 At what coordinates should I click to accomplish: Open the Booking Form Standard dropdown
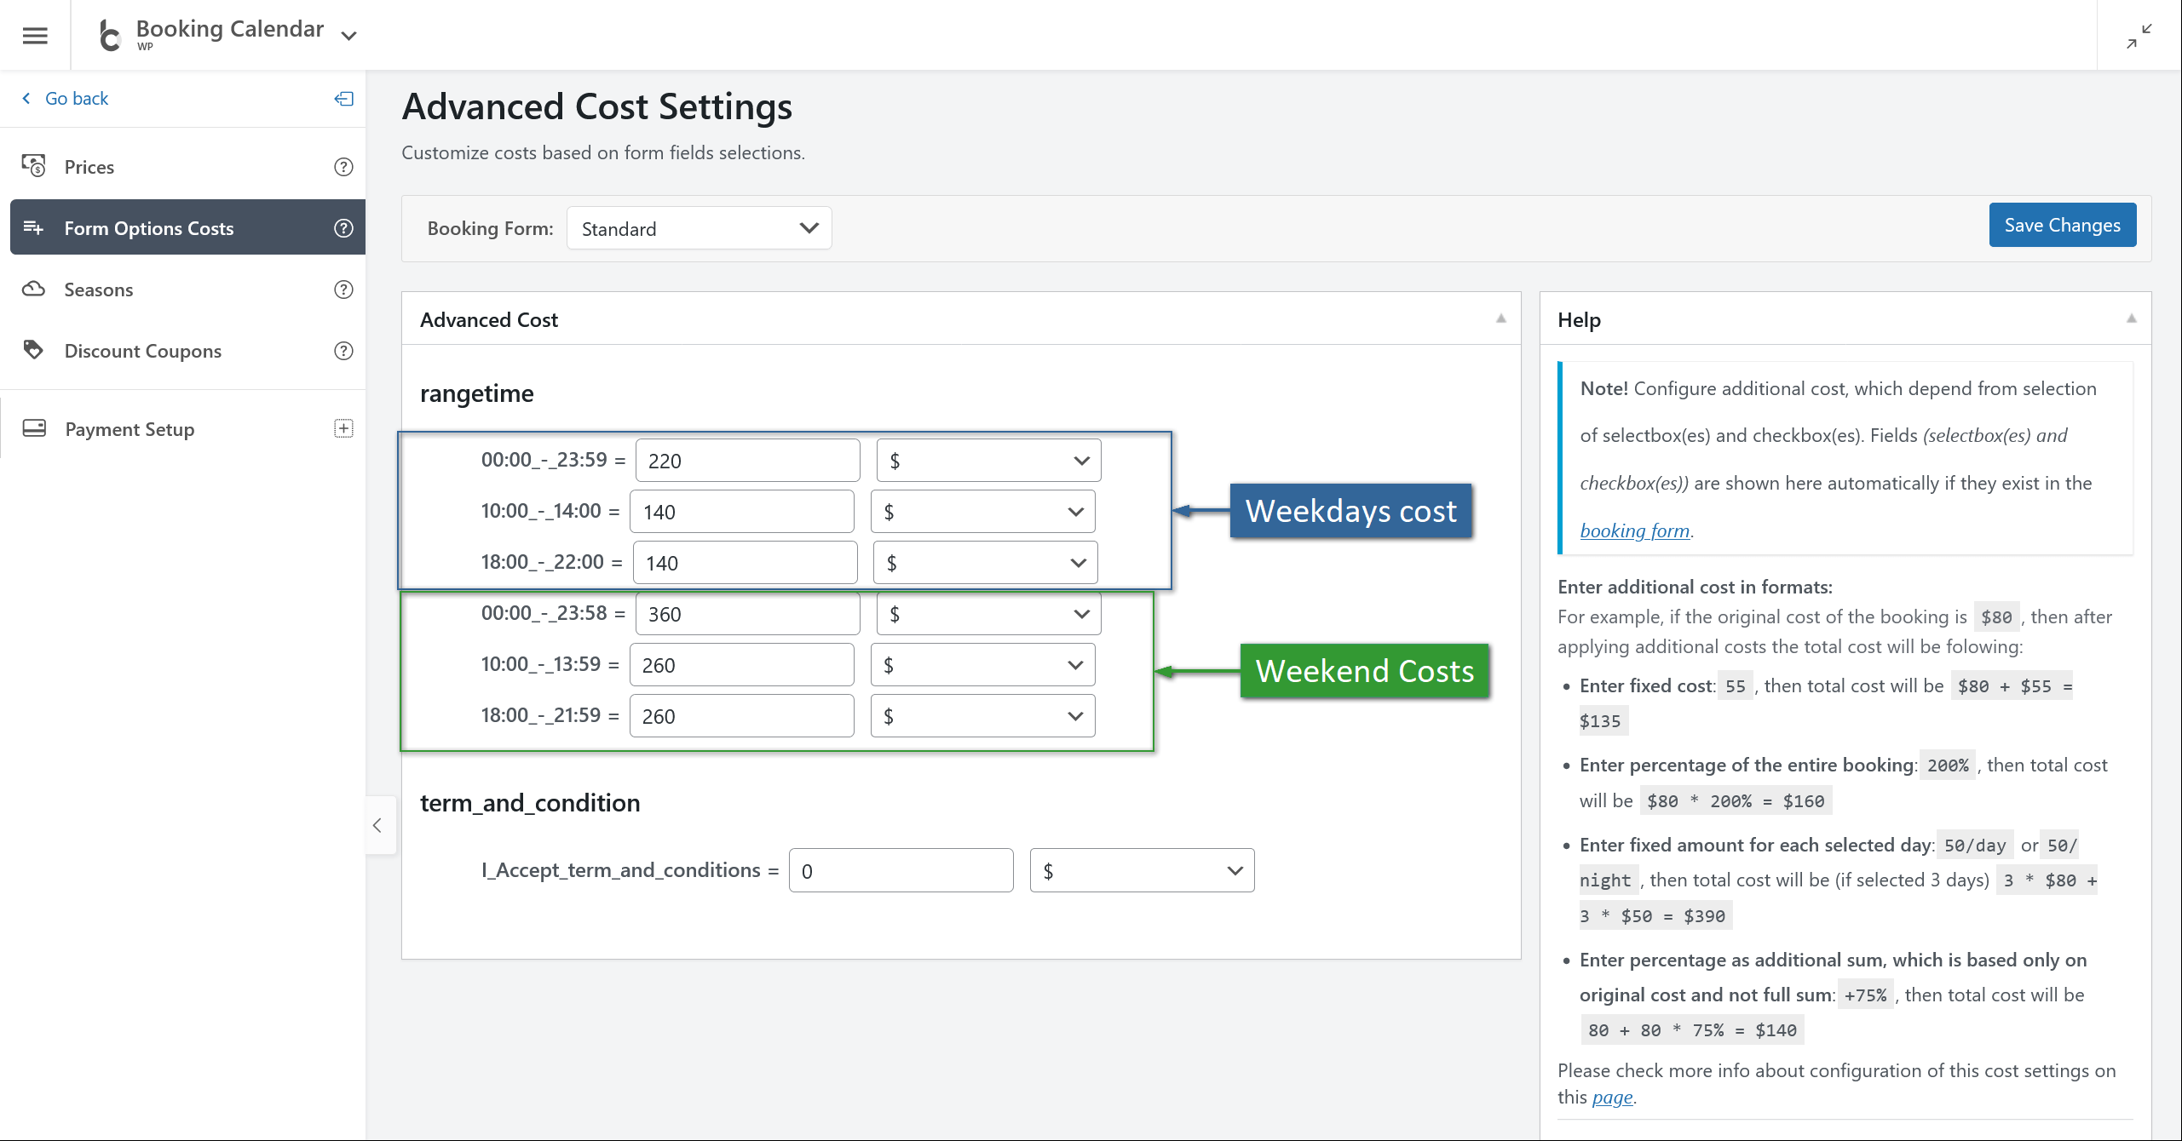click(x=699, y=228)
